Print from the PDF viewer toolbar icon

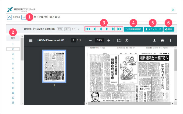coord(162,40)
